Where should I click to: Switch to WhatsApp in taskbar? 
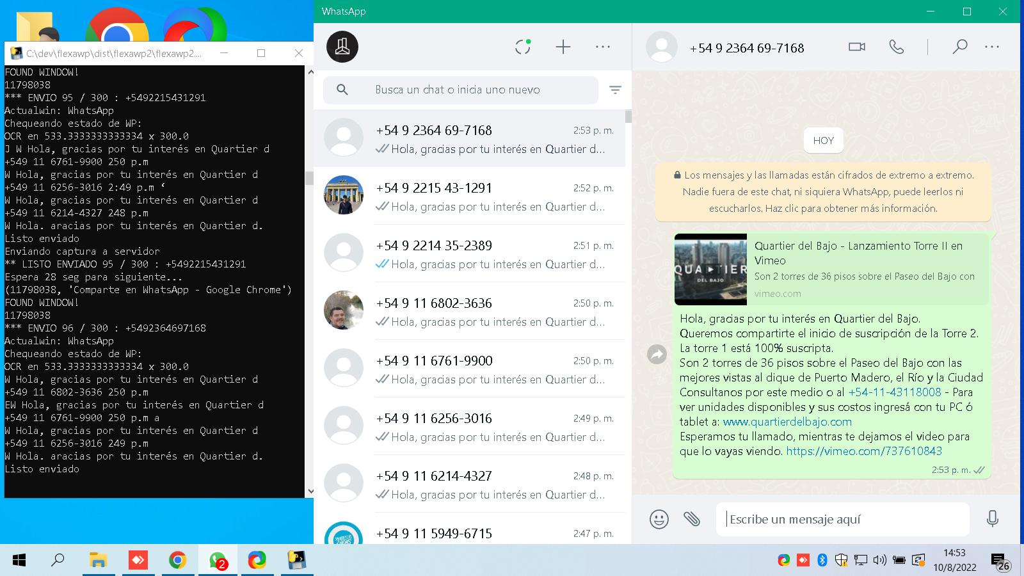point(218,561)
